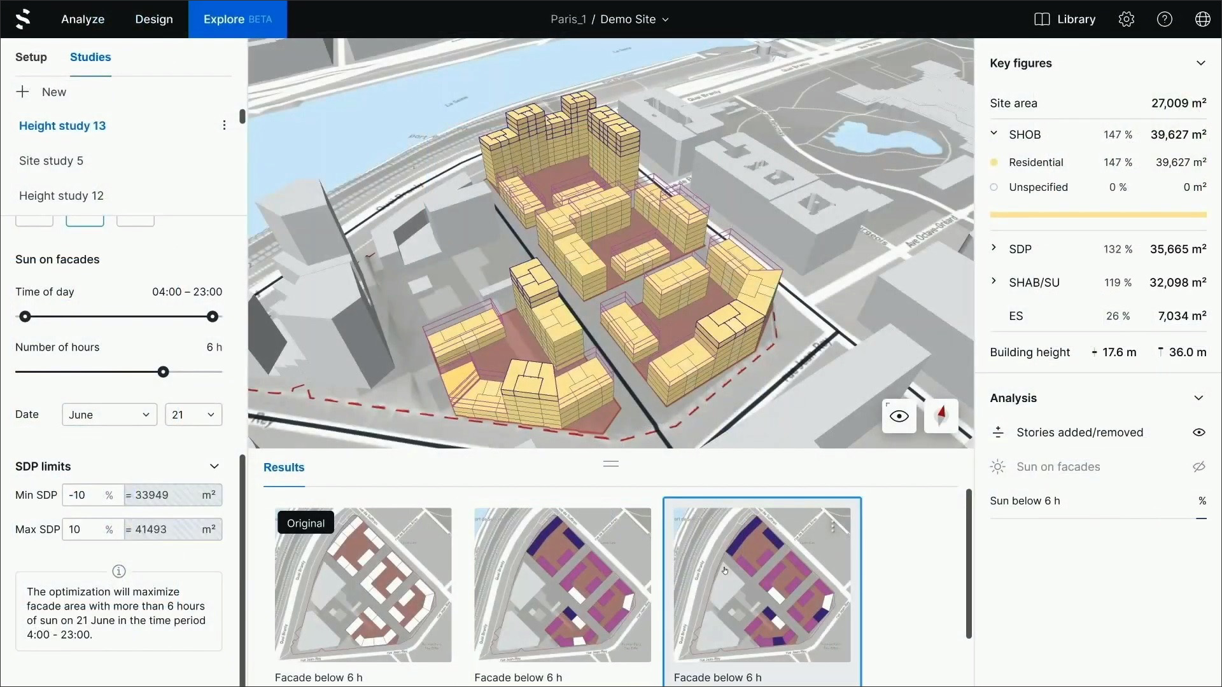Click the Residential yellow legend dot

pos(994,162)
